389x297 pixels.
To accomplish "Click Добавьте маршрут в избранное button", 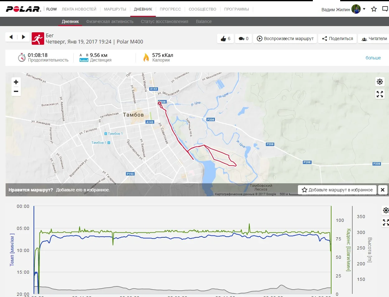I will point(337,190).
